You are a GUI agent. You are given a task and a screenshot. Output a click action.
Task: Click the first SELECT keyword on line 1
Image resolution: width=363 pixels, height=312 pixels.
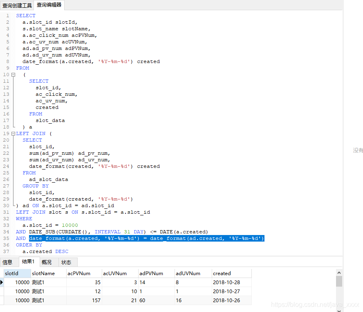coord(26,16)
